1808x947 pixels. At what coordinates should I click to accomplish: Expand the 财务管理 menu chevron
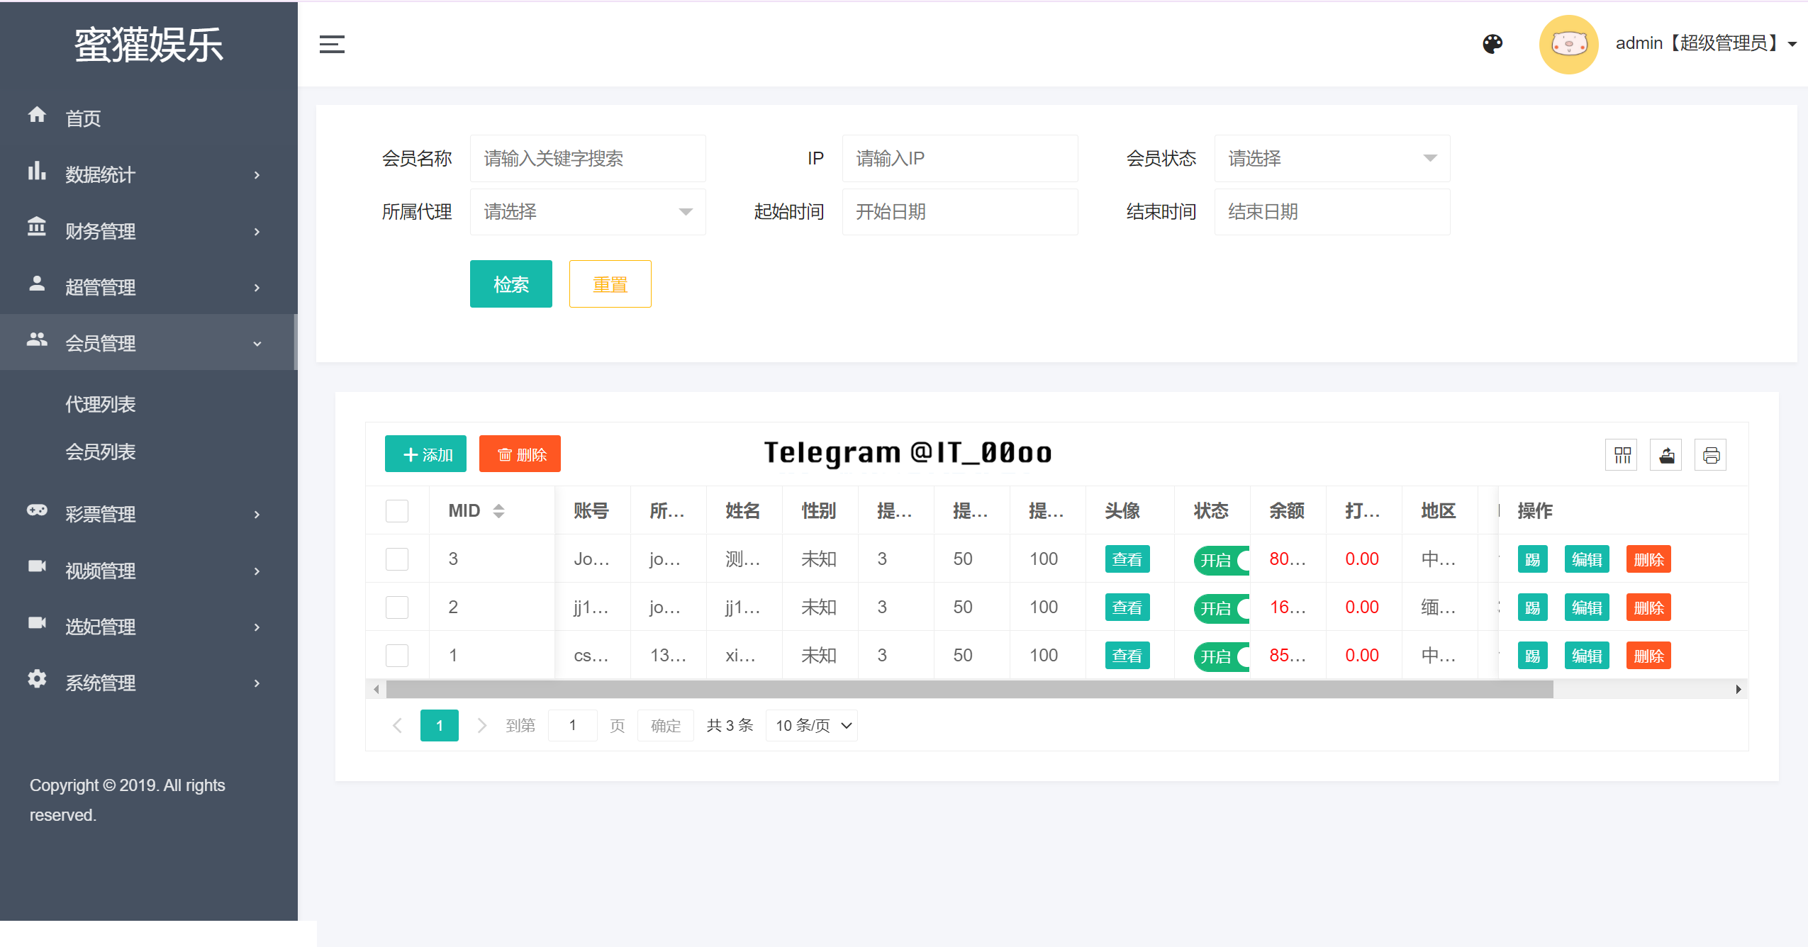point(257,232)
